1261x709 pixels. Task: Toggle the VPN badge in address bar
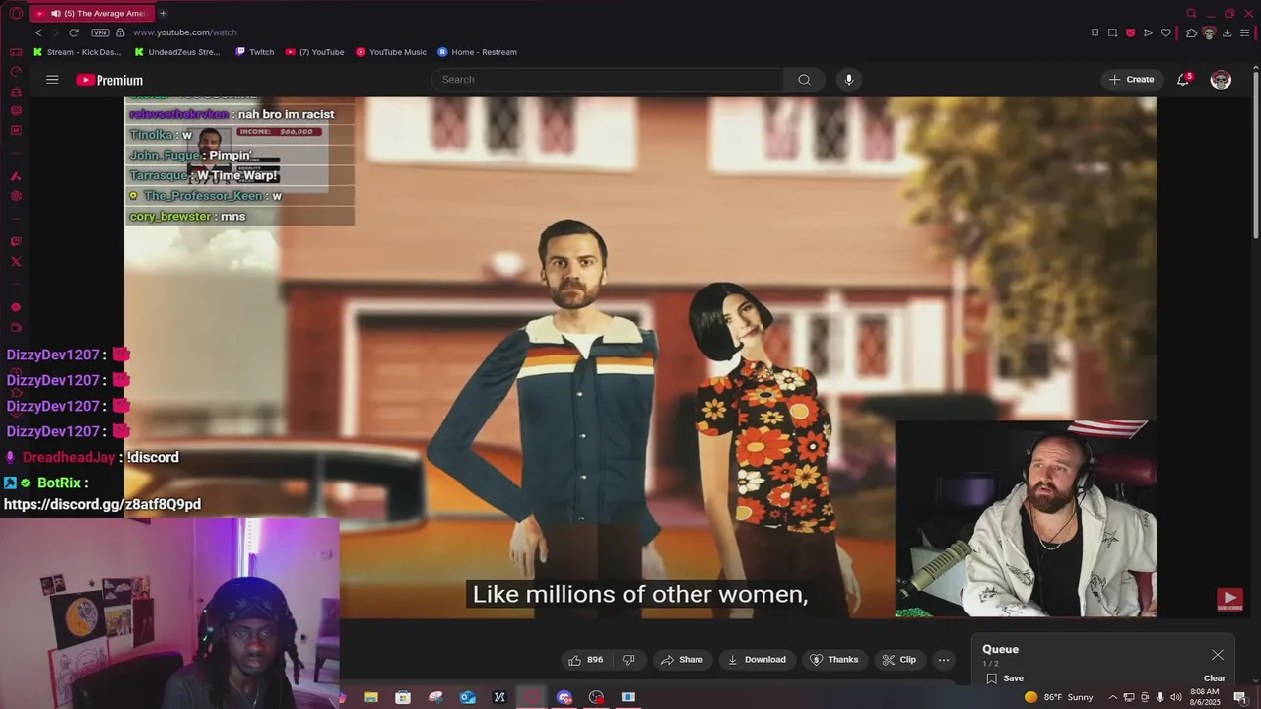click(100, 32)
